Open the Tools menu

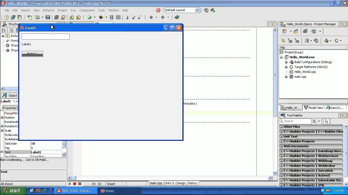tap(101, 10)
